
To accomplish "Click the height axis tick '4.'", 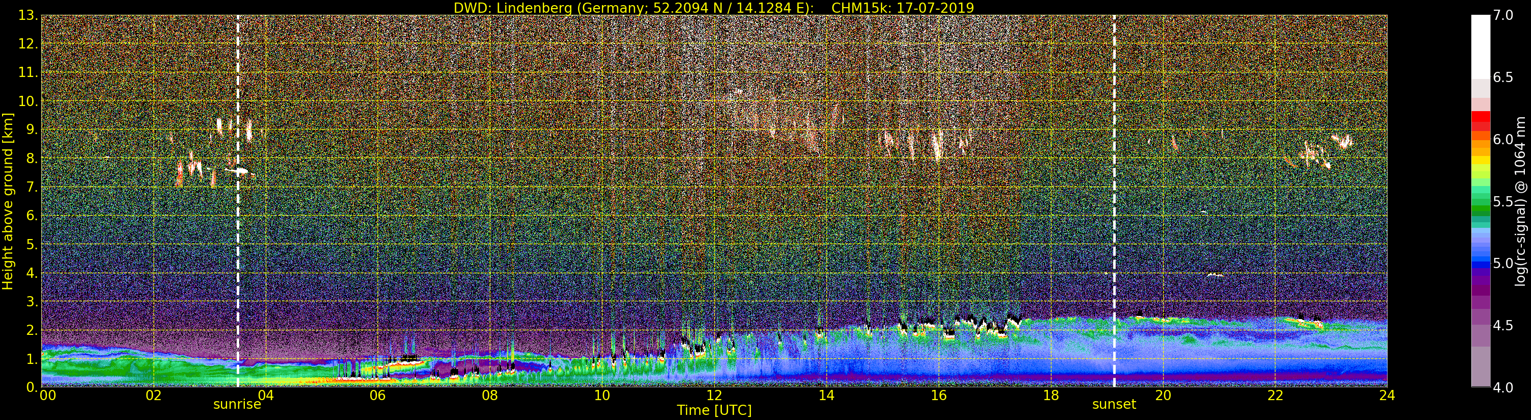I will coord(32,273).
